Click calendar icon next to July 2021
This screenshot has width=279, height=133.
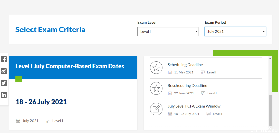tap(18, 121)
